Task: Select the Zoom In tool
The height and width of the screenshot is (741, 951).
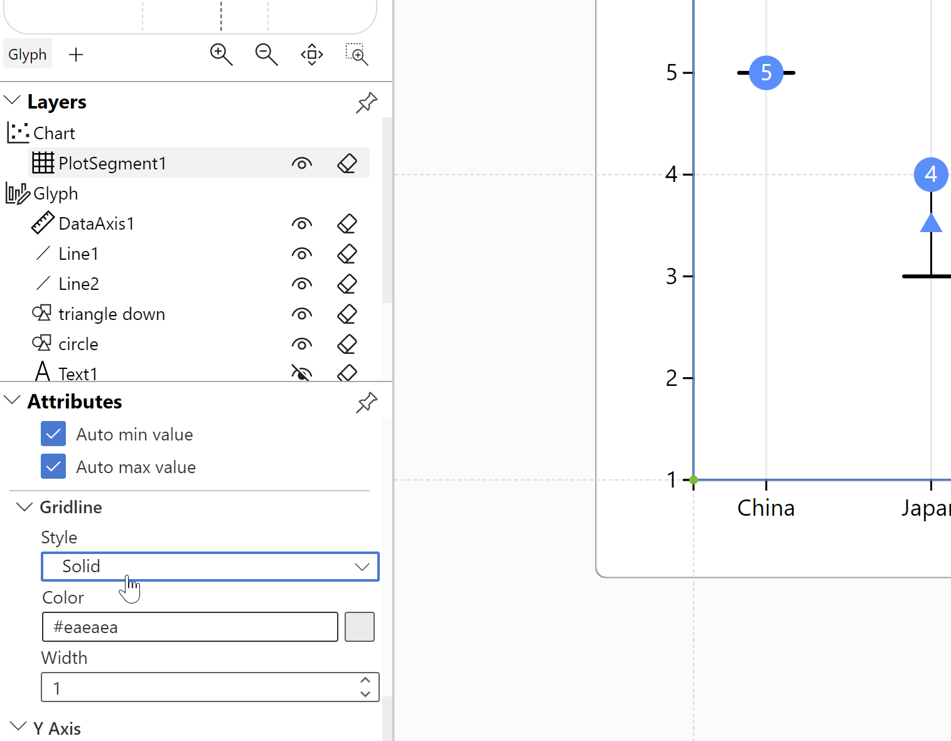Action: pyautogui.click(x=221, y=55)
